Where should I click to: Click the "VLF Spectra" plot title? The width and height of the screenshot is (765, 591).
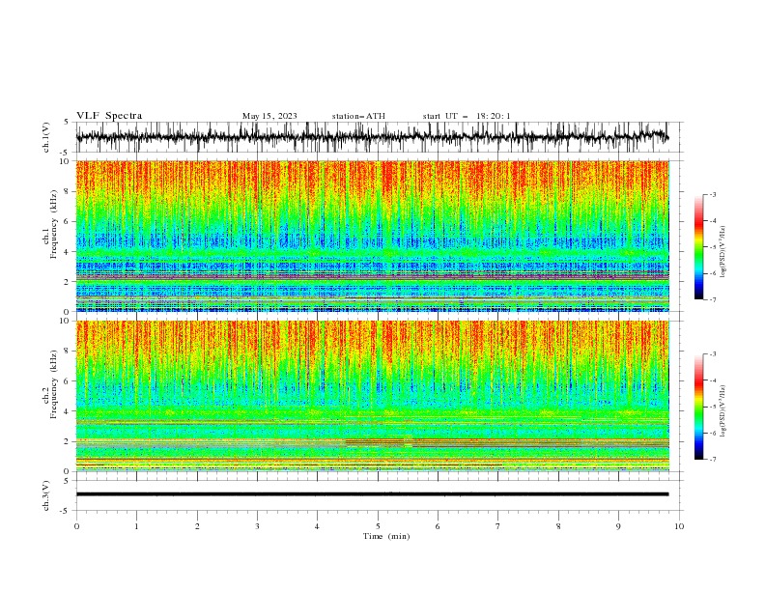click(x=109, y=116)
